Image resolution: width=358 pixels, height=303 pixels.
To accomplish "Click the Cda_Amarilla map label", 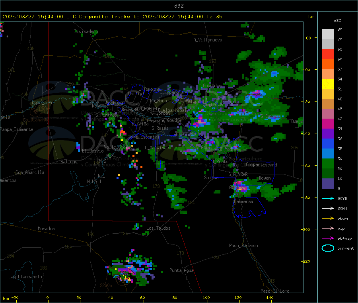I will (30, 172).
